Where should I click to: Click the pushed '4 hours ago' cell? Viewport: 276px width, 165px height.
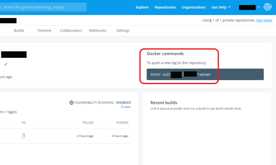coord(120,136)
